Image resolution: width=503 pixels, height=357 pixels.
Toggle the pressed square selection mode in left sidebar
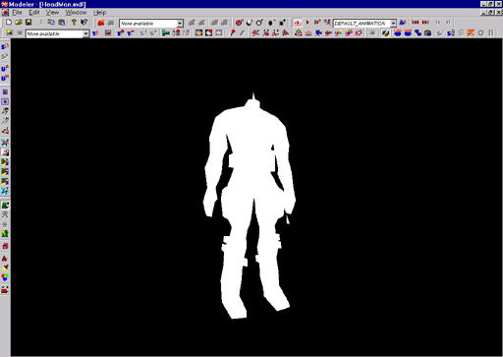(5, 101)
